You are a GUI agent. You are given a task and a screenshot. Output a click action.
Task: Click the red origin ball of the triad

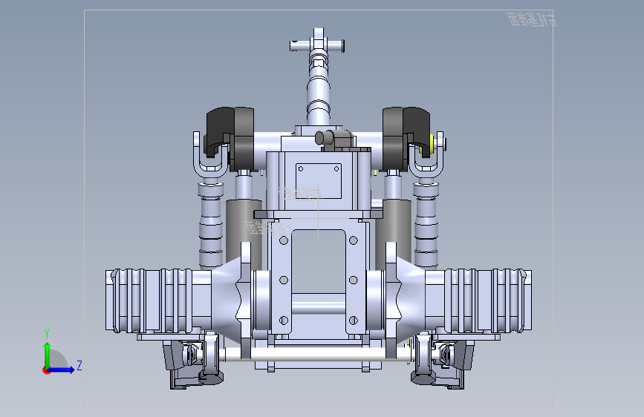tap(46, 370)
